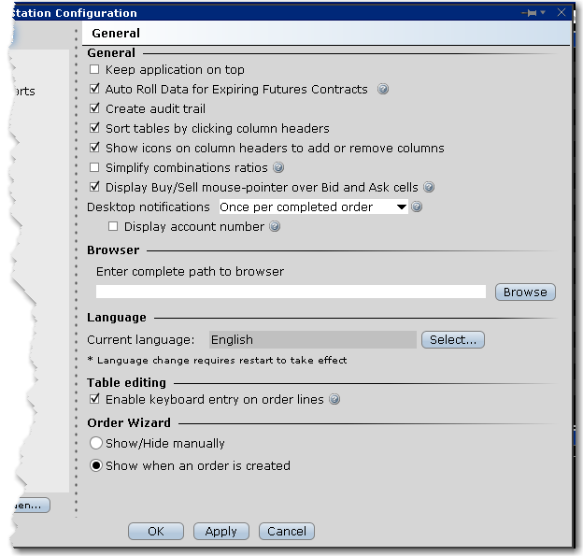Screen dimensions: 583x556
Task: Click Apply to save settings
Action: coord(220,532)
